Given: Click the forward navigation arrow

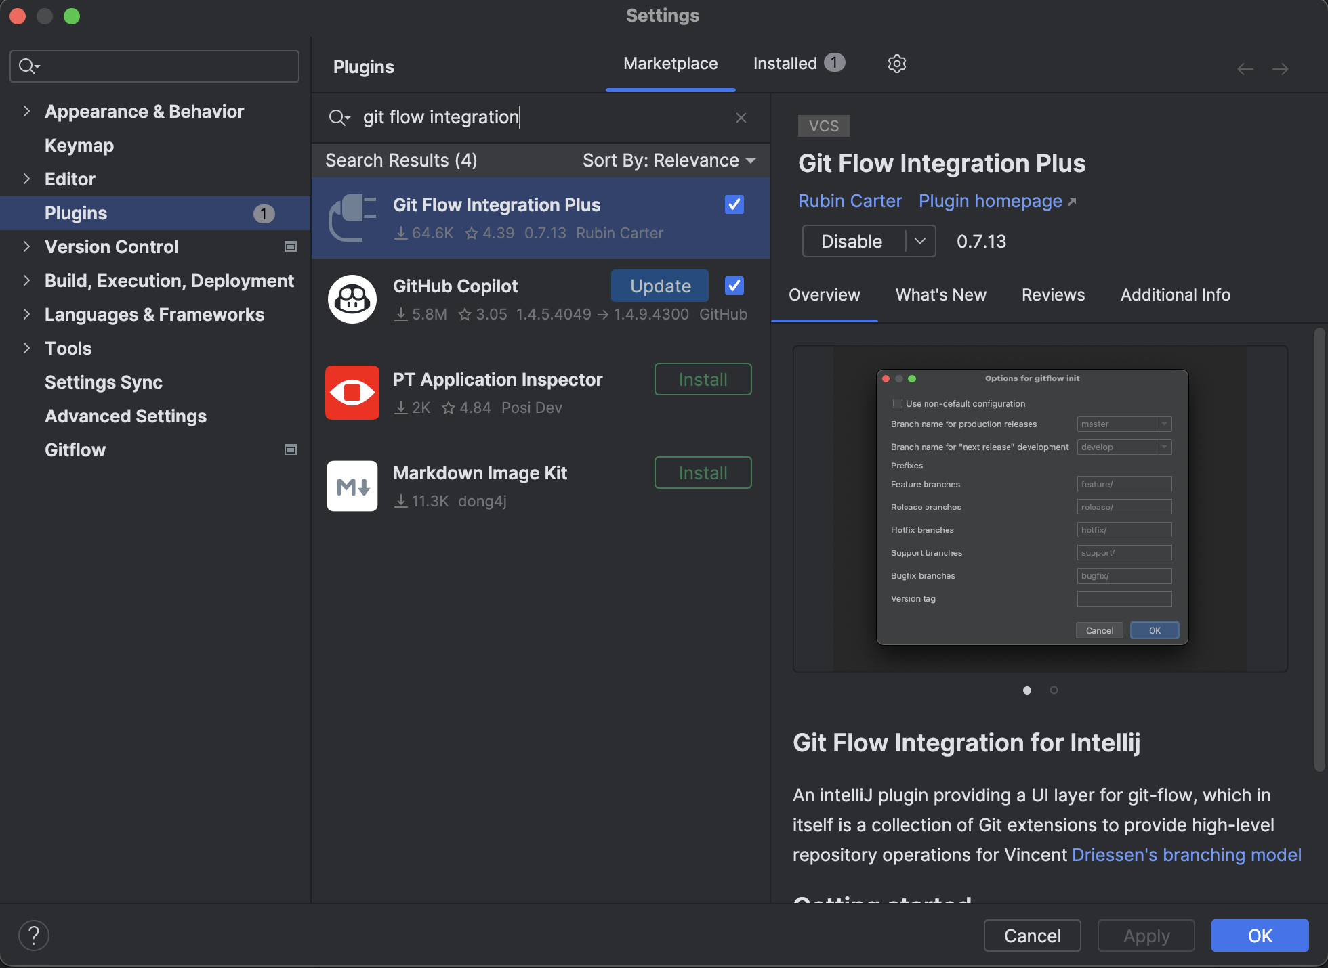Looking at the screenshot, I should [1281, 69].
